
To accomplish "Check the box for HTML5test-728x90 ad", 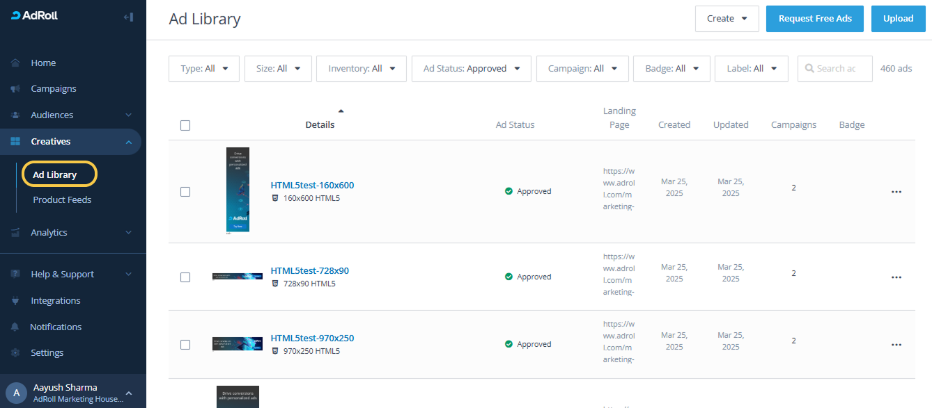I will (x=185, y=277).
